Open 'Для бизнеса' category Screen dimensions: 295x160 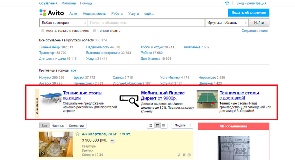coord(150,59)
